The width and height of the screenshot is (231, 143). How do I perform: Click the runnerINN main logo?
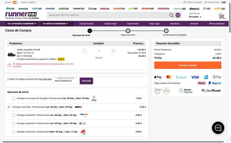click(21, 14)
